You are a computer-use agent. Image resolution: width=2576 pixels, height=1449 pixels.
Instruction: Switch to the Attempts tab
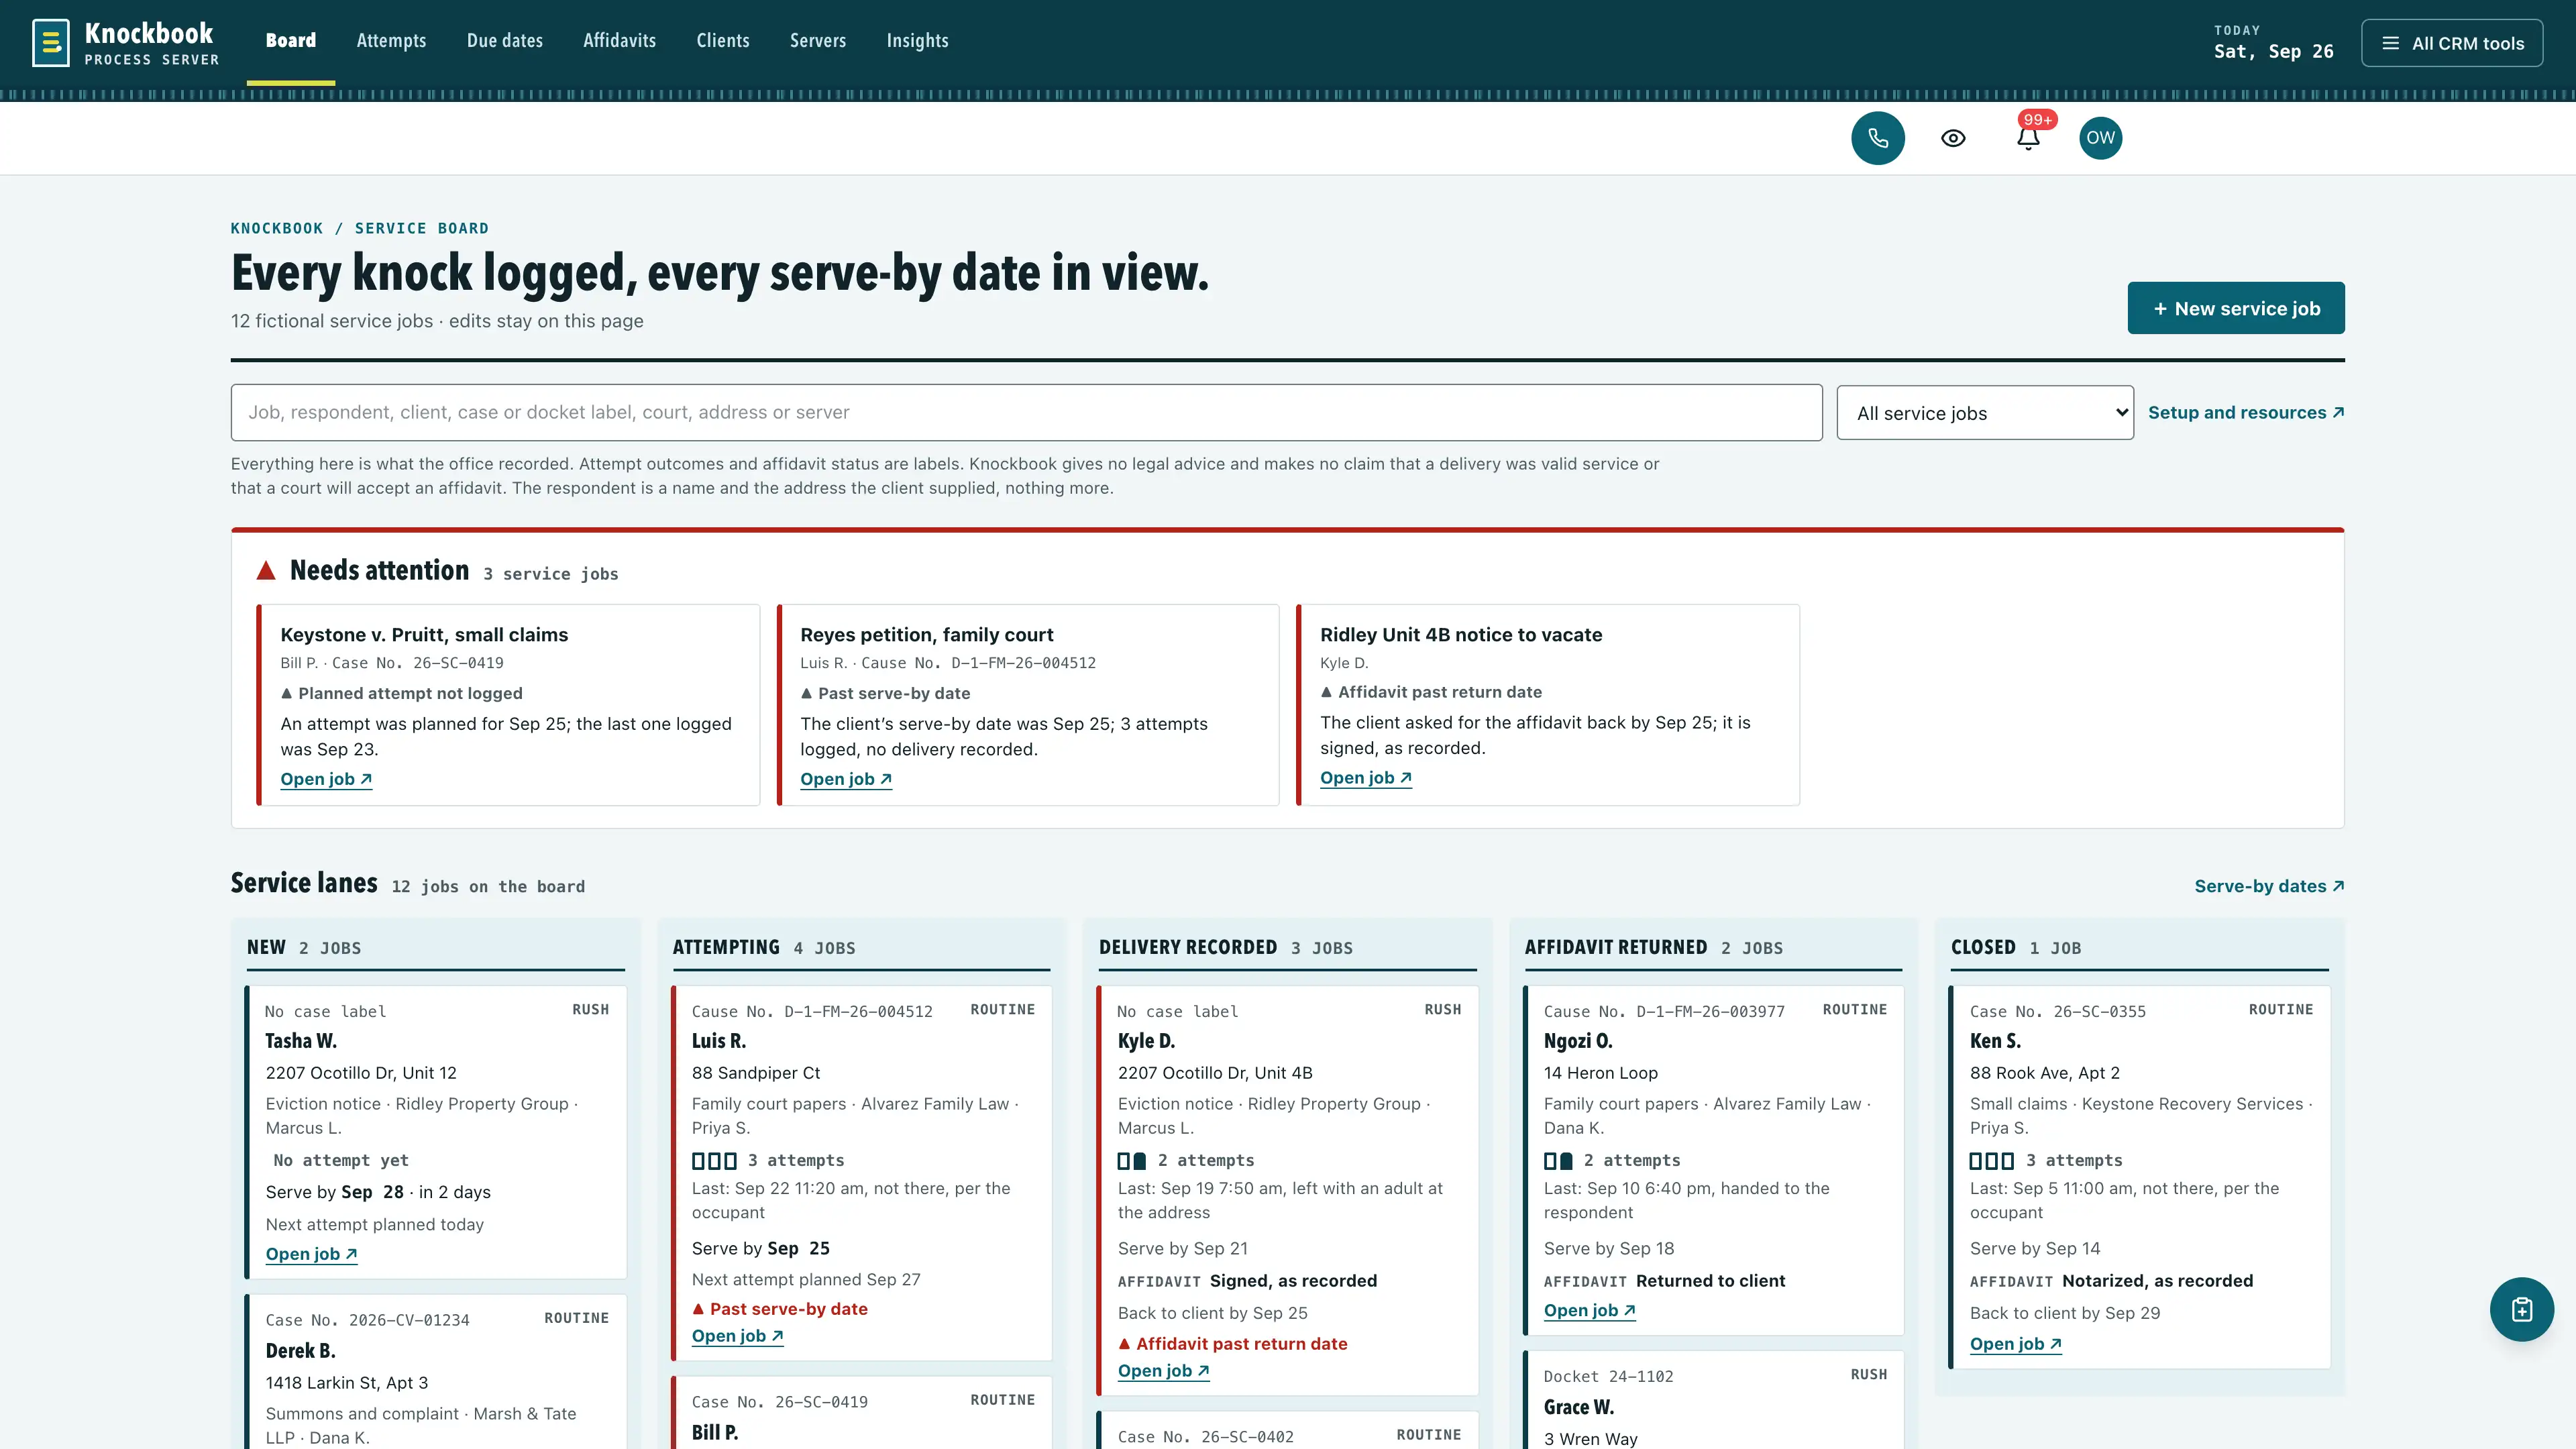(x=391, y=41)
